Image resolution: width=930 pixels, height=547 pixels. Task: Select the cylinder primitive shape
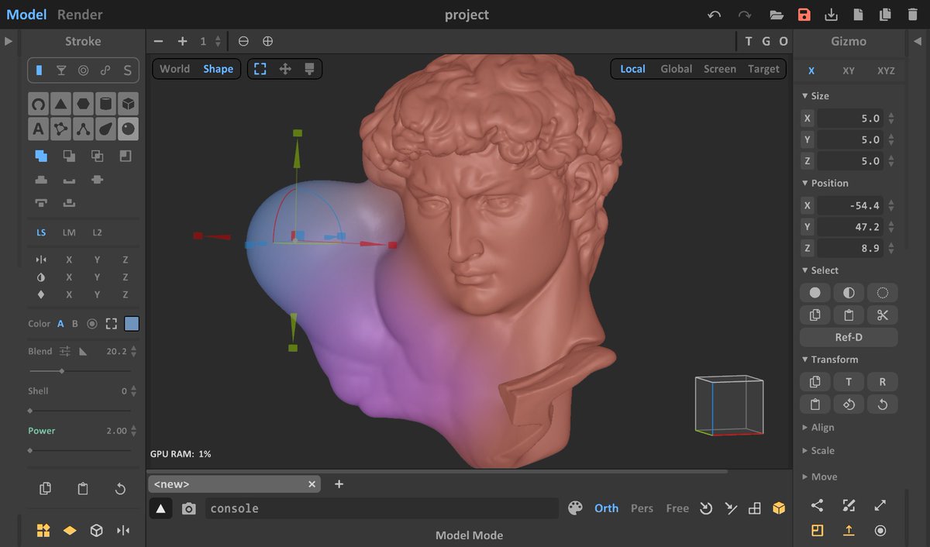point(105,104)
